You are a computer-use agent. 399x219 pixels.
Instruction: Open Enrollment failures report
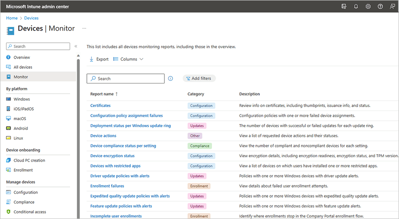click(x=107, y=186)
